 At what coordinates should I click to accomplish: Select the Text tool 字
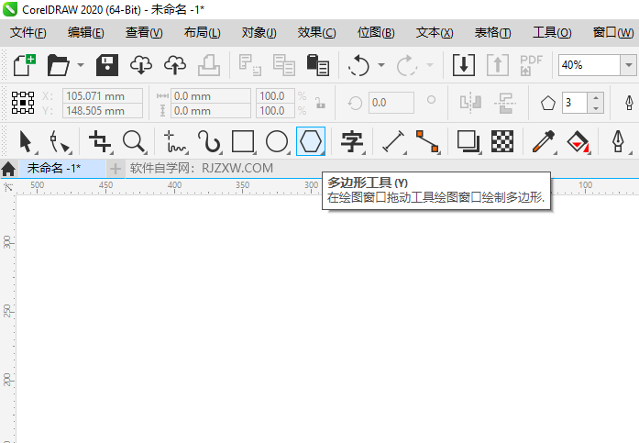coord(352,141)
